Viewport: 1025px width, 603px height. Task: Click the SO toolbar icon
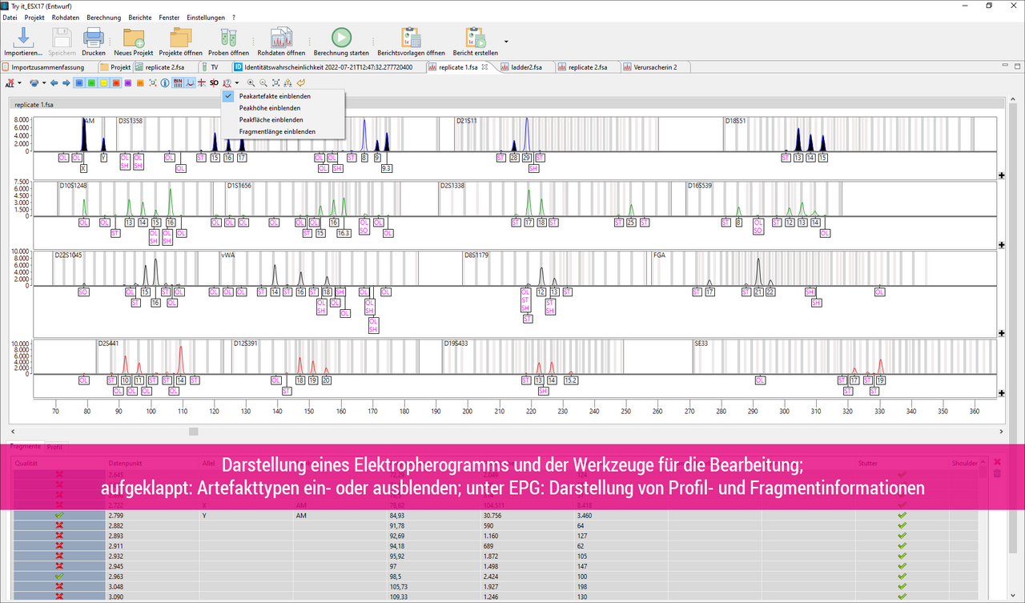214,82
